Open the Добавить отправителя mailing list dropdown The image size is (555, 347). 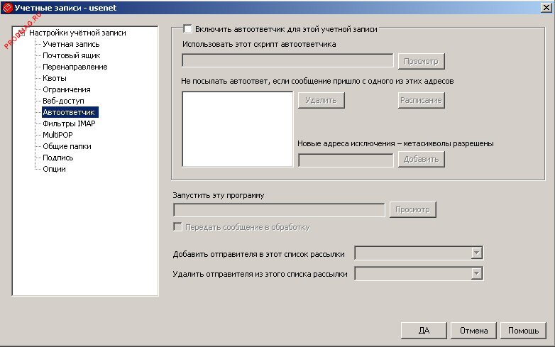pyautogui.click(x=477, y=253)
